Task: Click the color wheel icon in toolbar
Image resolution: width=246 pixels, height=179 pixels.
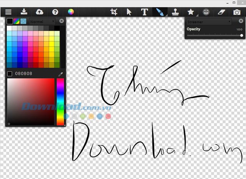Action: pos(71,12)
